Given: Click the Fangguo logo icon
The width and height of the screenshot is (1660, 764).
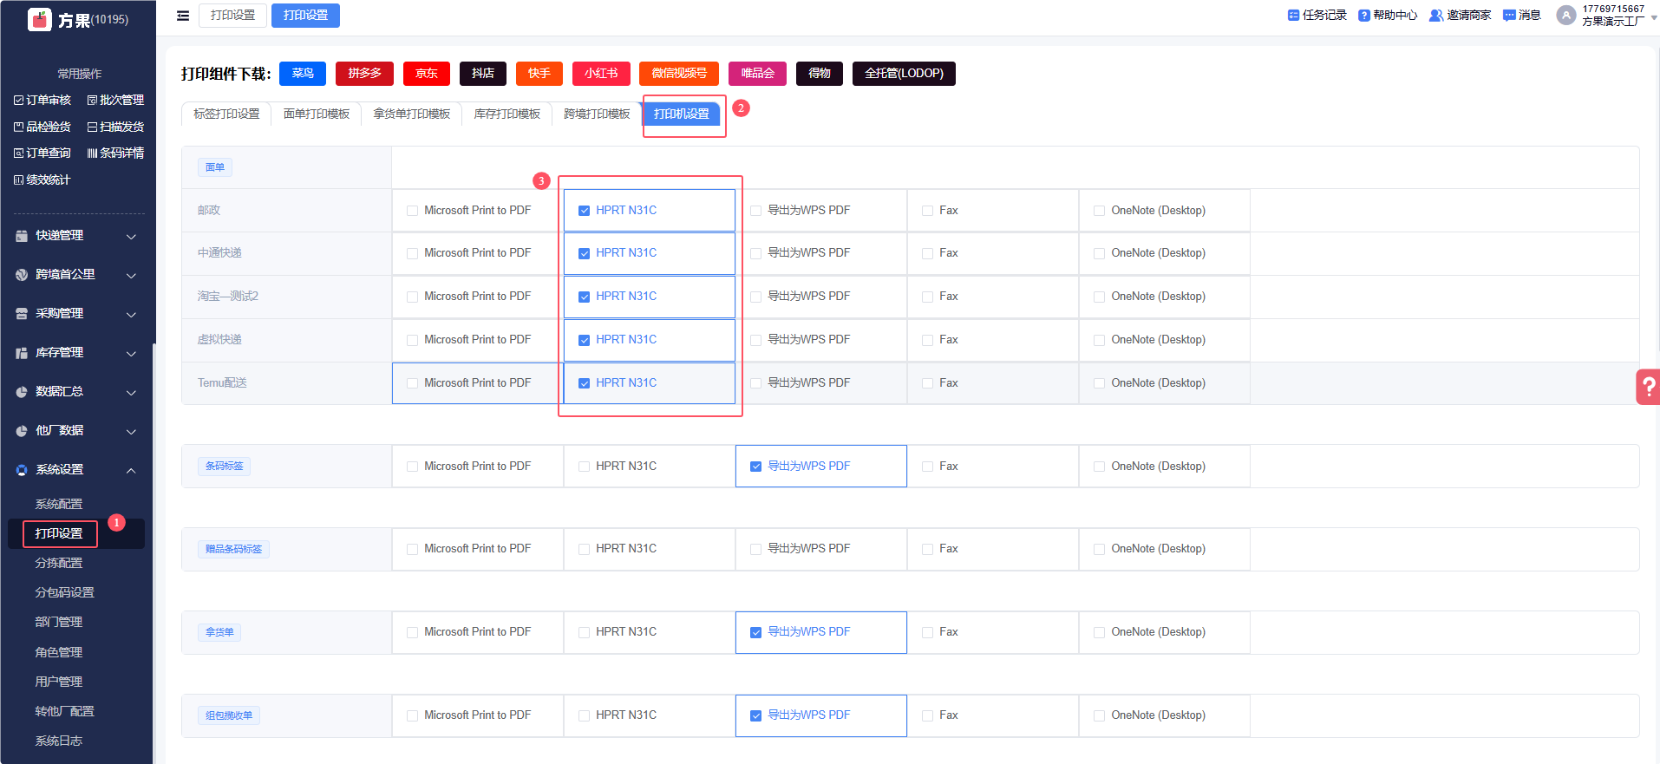Looking at the screenshot, I should (40, 19).
